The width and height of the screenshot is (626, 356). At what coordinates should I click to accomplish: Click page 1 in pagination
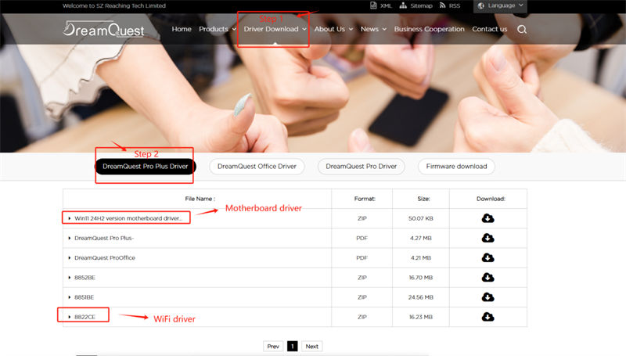292,347
